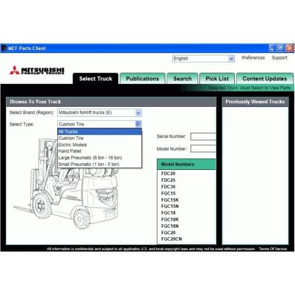Open the Pick List tab
Image resolution: width=295 pixels, height=295 pixels.
(217, 78)
